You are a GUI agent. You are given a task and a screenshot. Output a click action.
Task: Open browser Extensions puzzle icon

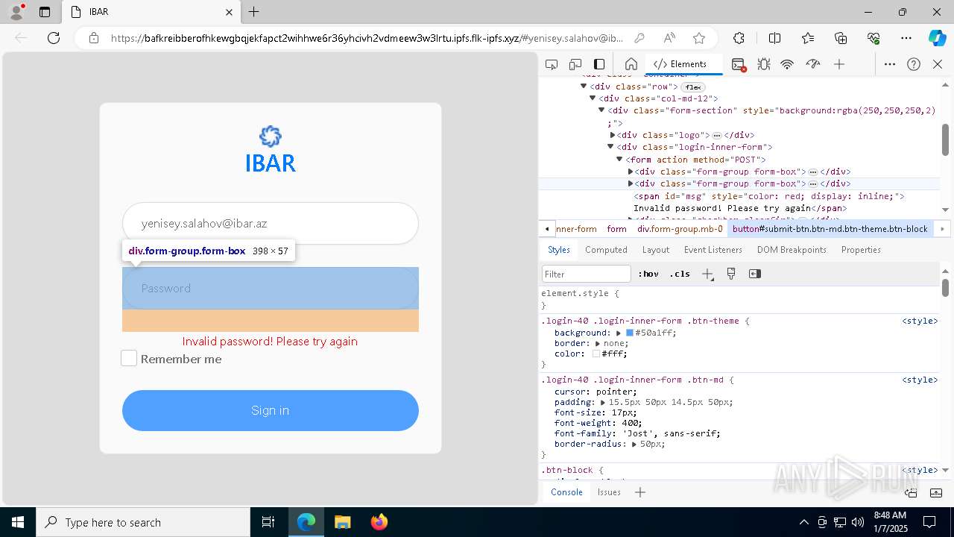pos(739,38)
